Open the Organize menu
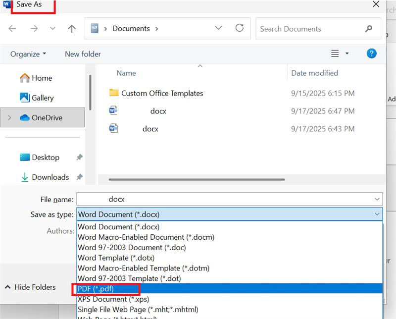This screenshot has height=319, width=396. coord(28,54)
